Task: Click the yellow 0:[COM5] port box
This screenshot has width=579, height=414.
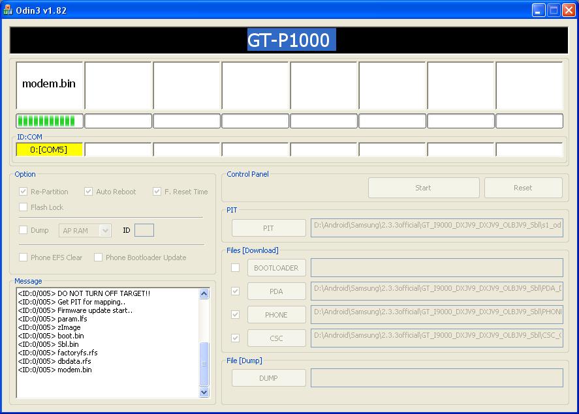Action: [49, 150]
